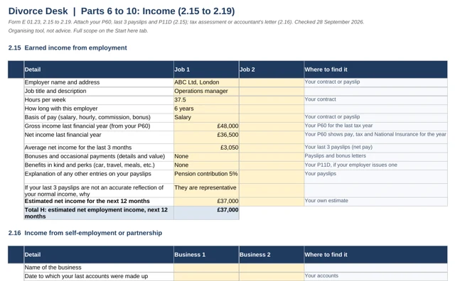
Task: Select the 'Bonuses and occasional payments' label
Action: coord(95,156)
